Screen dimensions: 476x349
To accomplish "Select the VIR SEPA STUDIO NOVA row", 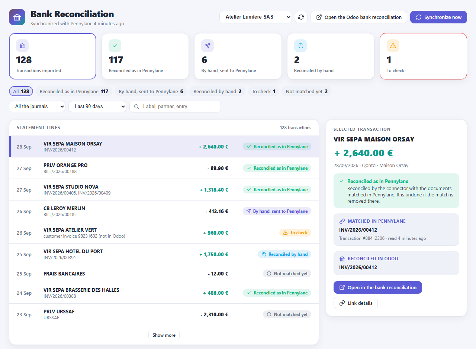I will pos(164,190).
